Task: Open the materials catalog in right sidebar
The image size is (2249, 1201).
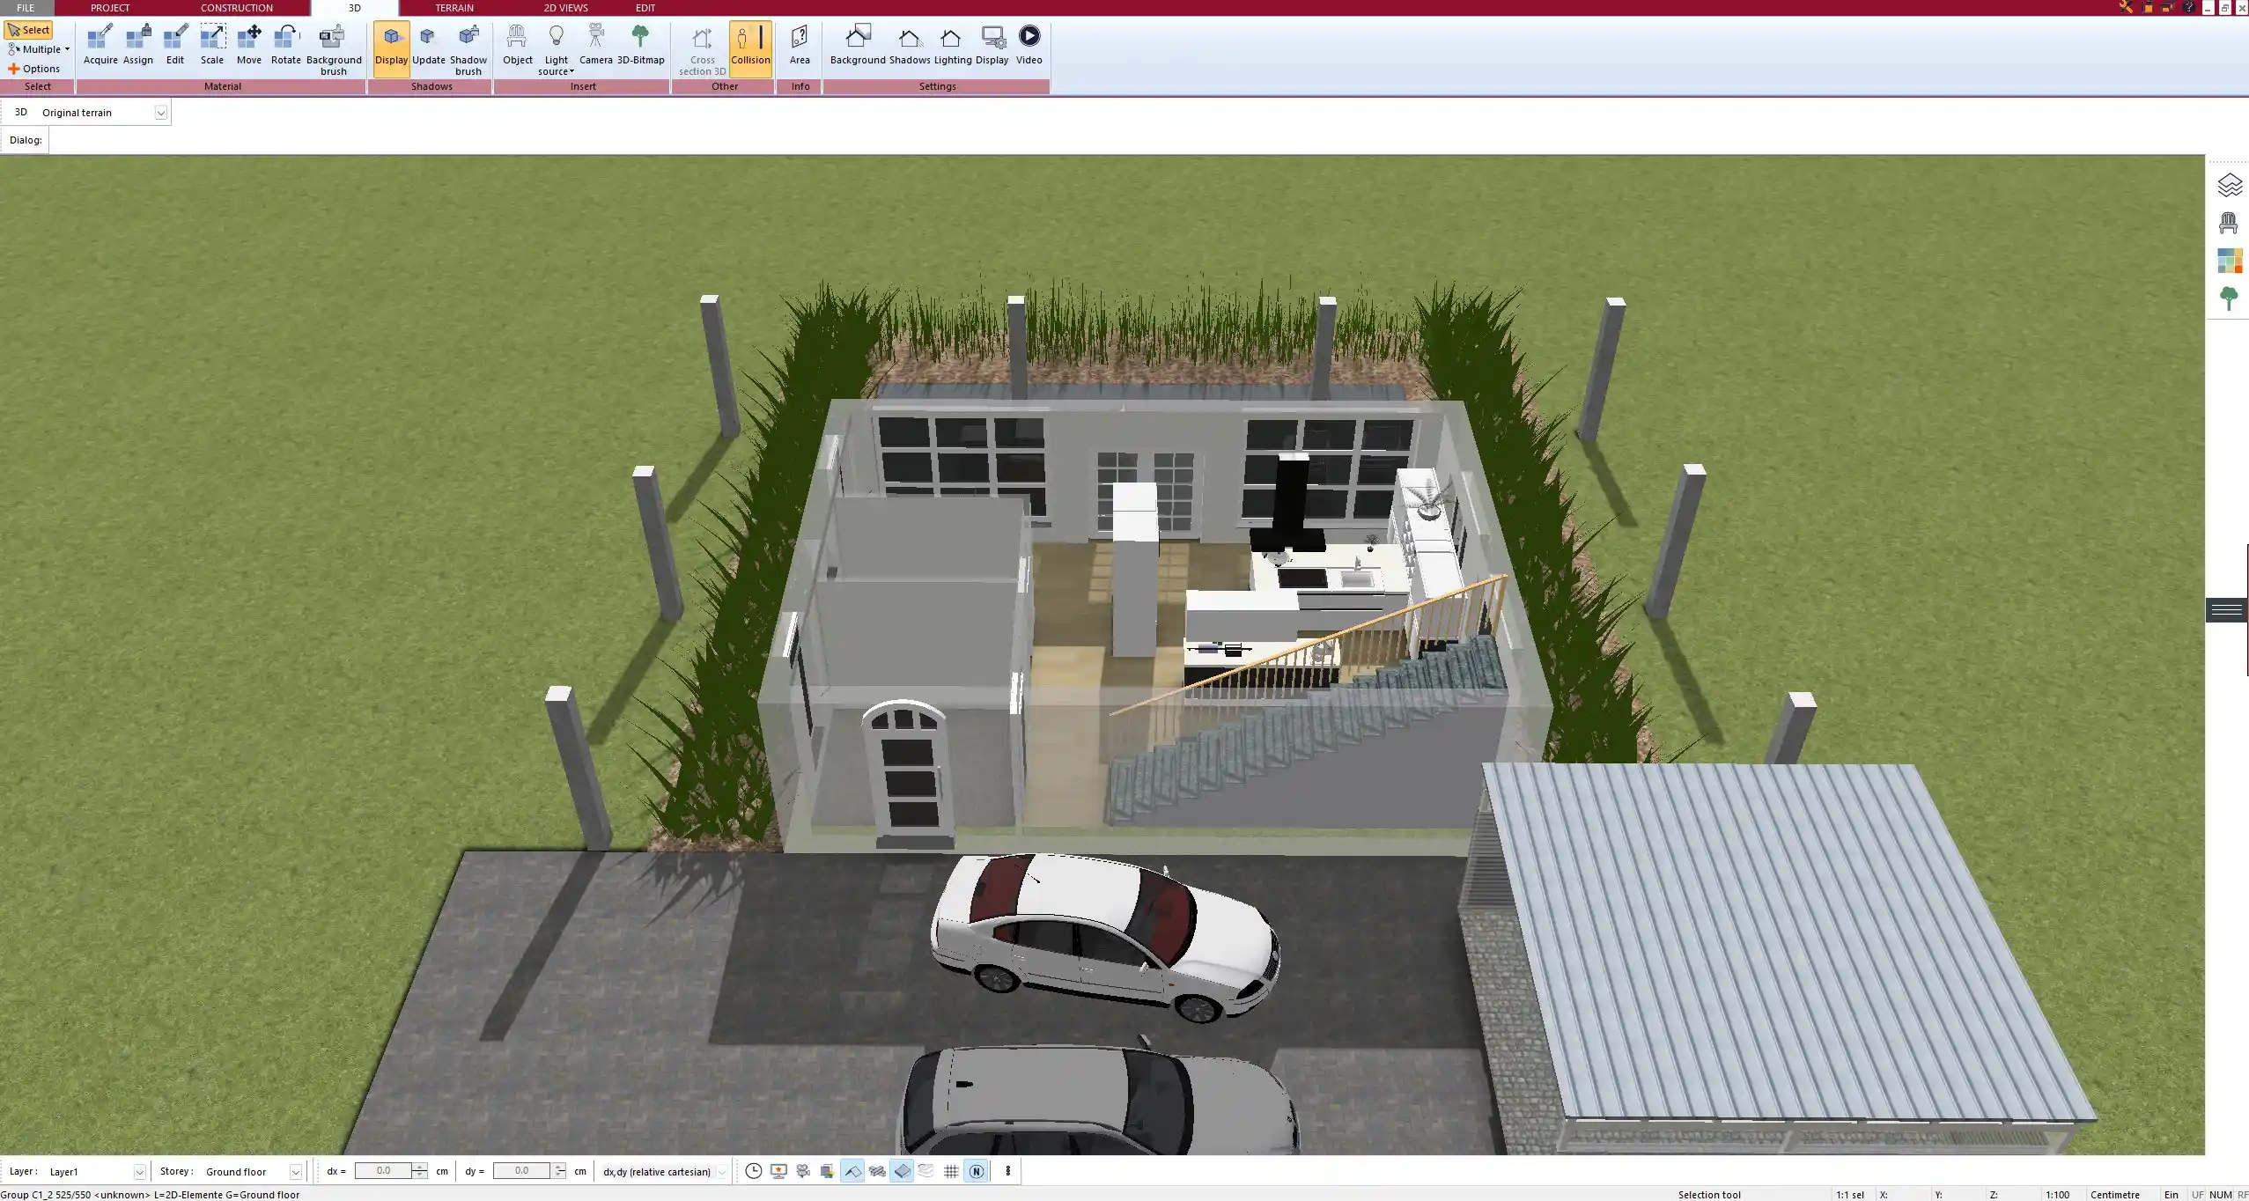Action: point(2229,260)
